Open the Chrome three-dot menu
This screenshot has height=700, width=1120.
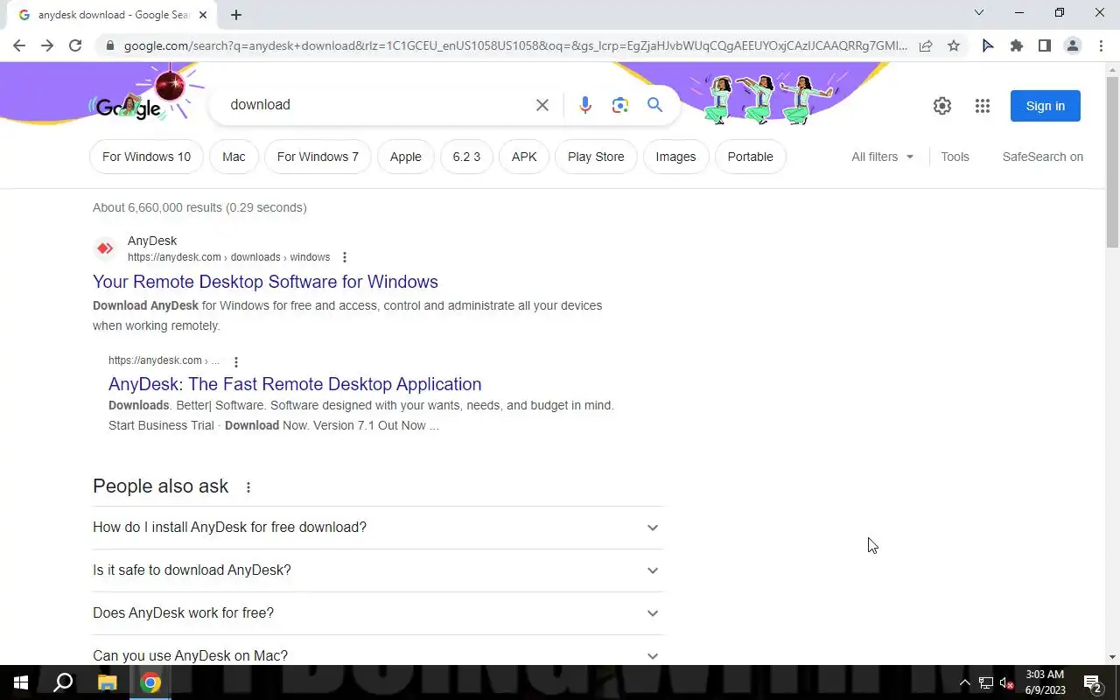[x=1101, y=45]
